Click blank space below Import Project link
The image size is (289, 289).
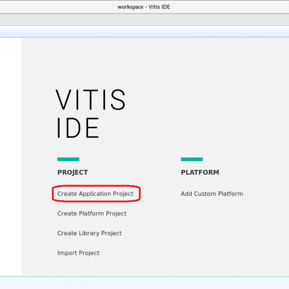(x=78, y=266)
